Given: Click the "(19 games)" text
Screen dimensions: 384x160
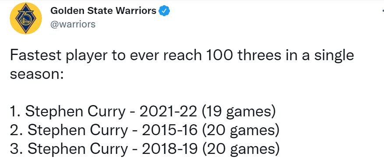Looking at the screenshot, I should (x=239, y=112).
